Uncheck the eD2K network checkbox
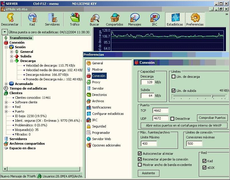 click(x=204, y=167)
